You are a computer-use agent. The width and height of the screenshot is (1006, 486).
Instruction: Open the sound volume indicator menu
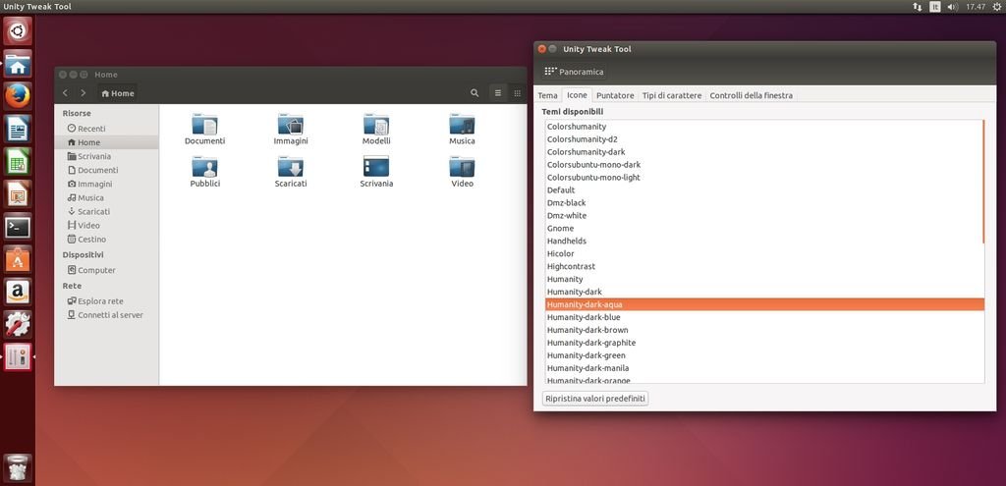pyautogui.click(x=952, y=7)
